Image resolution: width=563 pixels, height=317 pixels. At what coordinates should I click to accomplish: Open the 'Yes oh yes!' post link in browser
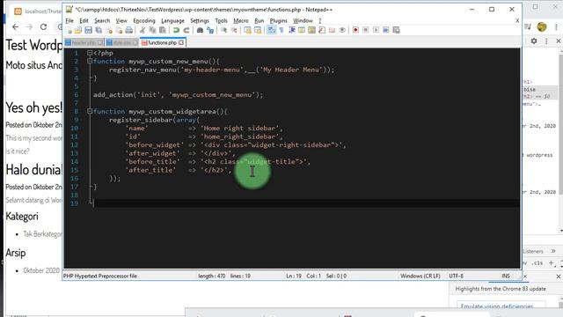point(33,107)
